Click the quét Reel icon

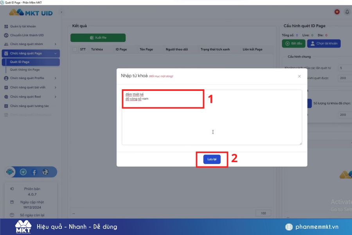(6, 97)
